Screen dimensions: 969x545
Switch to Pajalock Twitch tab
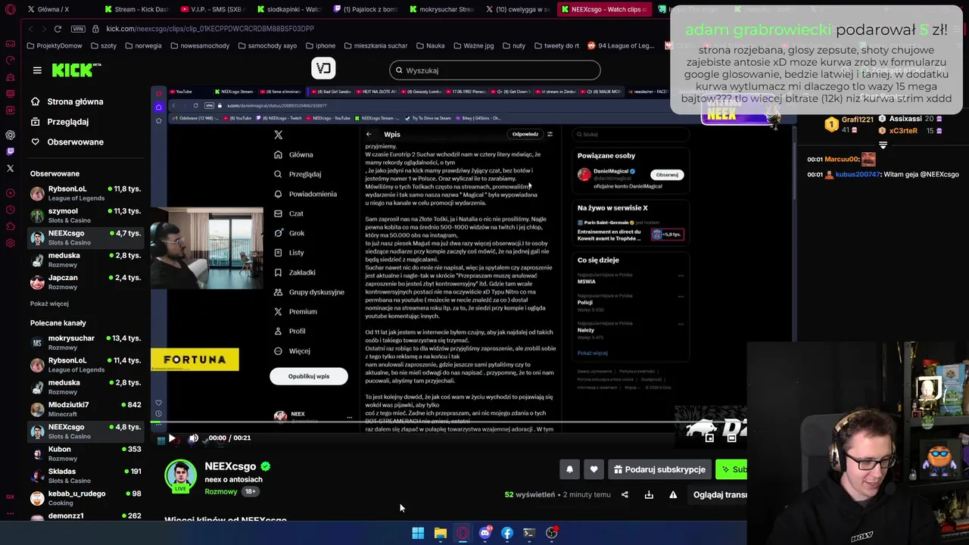click(365, 9)
